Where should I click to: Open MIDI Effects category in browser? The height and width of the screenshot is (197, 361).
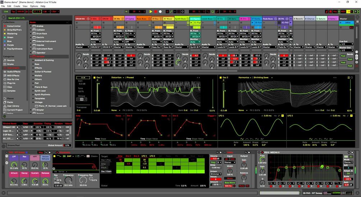click(x=13, y=76)
